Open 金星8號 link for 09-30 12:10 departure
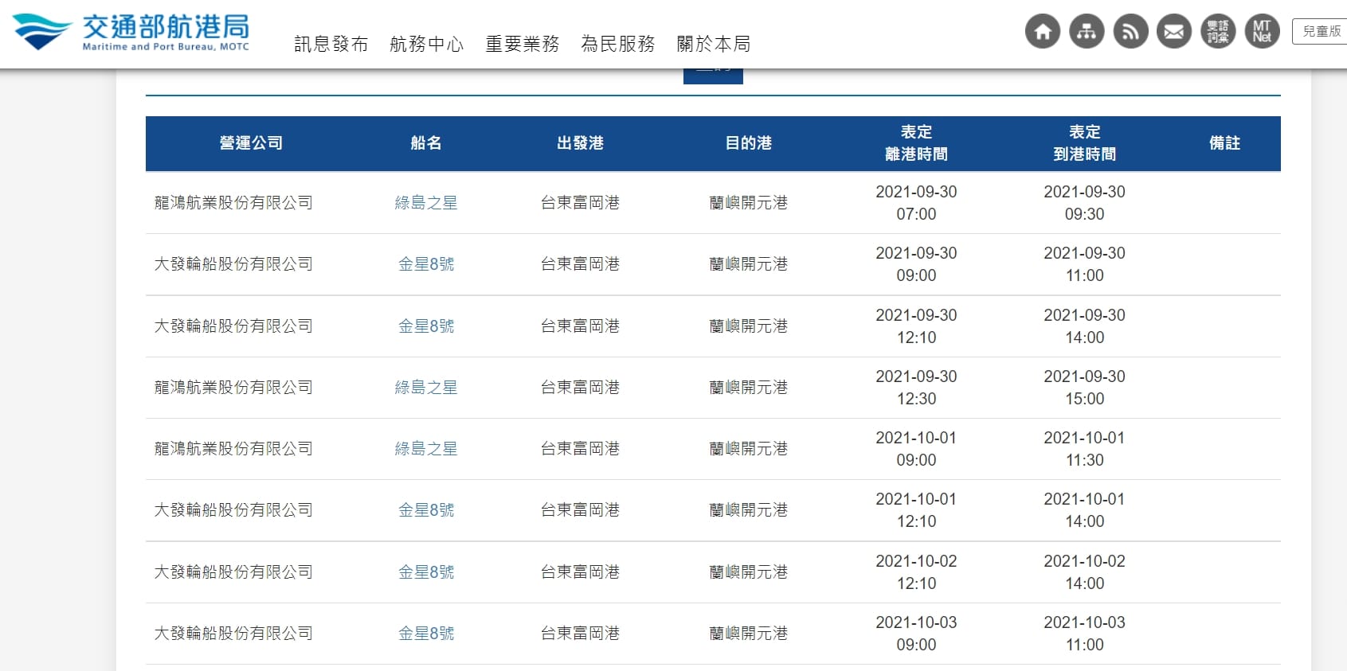The image size is (1347, 671). click(426, 326)
